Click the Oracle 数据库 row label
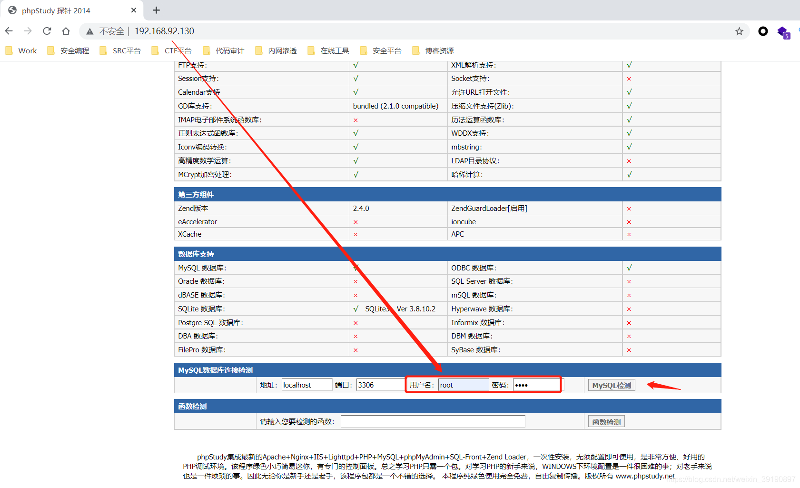Image resolution: width=800 pixels, height=488 pixels. coord(201,281)
